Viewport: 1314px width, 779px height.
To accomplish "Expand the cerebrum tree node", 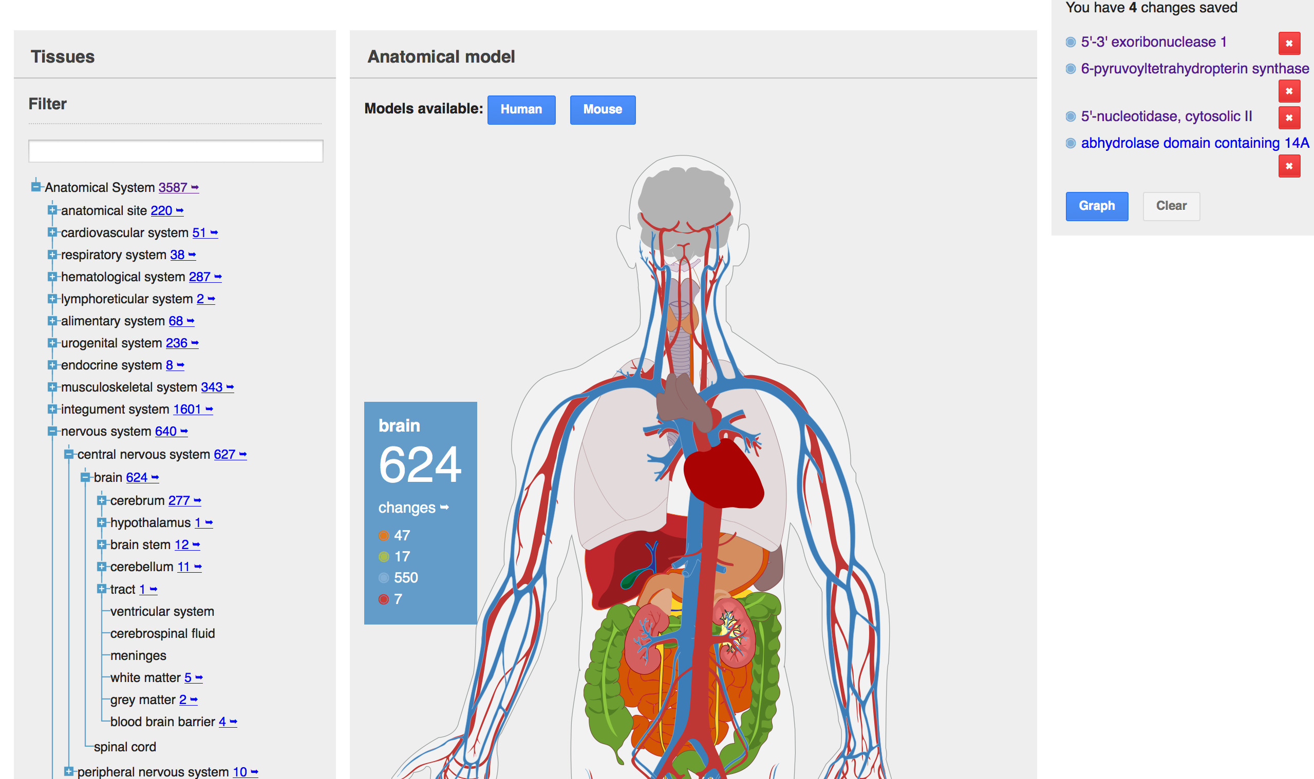I will 102,500.
